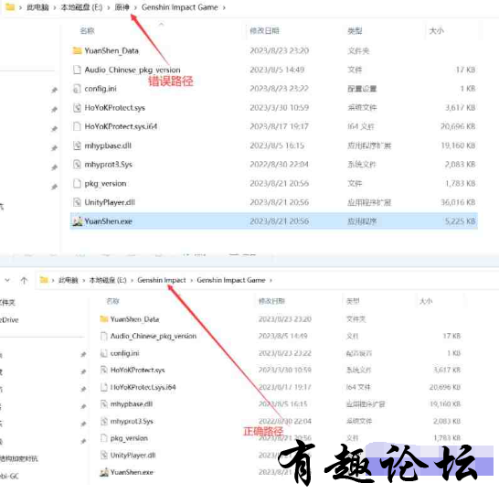Sort by 类型 column in the upper window
The height and width of the screenshot is (494, 499).
click(355, 30)
